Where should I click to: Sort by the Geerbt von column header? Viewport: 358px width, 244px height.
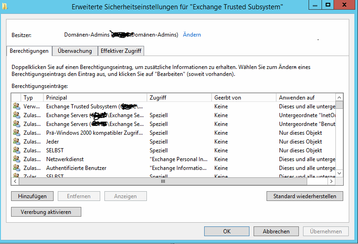click(244, 98)
